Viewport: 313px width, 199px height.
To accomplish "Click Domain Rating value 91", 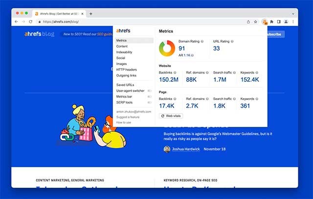I will point(181,49).
